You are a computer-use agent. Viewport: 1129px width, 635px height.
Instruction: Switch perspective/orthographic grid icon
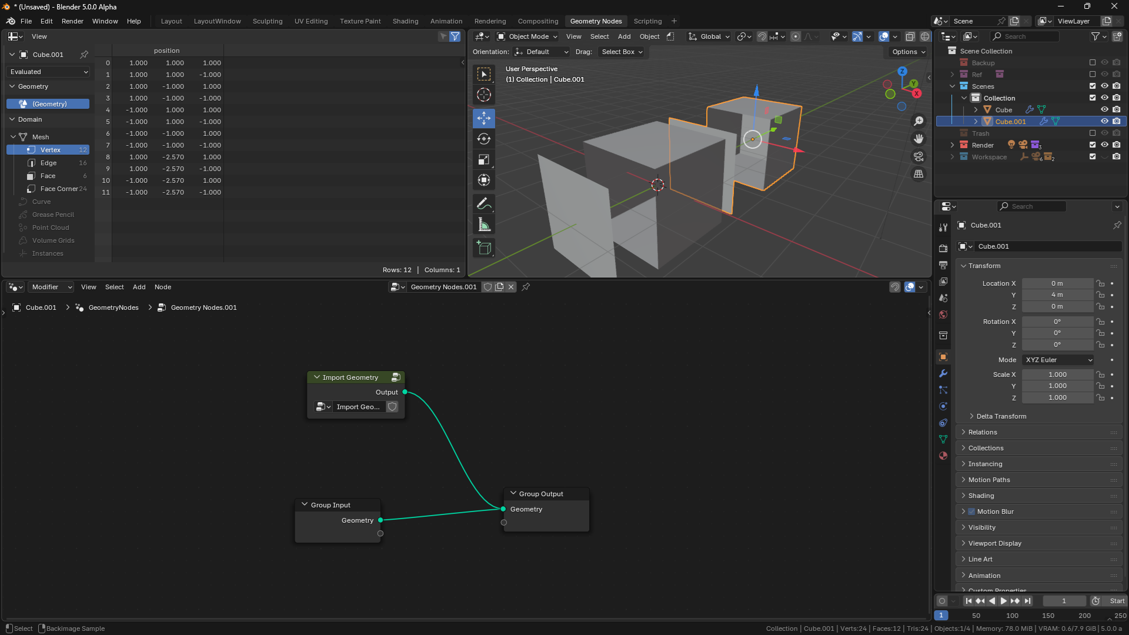click(918, 174)
